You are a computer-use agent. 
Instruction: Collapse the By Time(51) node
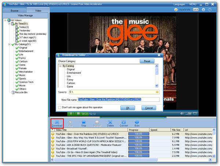pos(9,24)
